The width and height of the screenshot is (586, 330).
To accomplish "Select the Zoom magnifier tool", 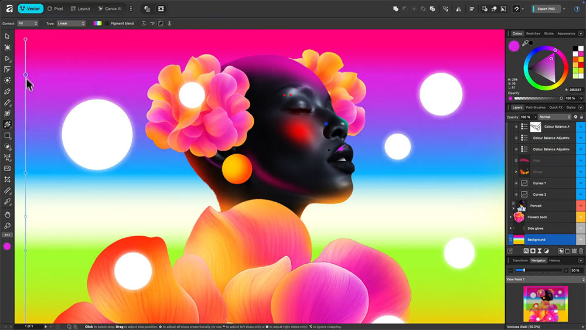I will point(7,226).
